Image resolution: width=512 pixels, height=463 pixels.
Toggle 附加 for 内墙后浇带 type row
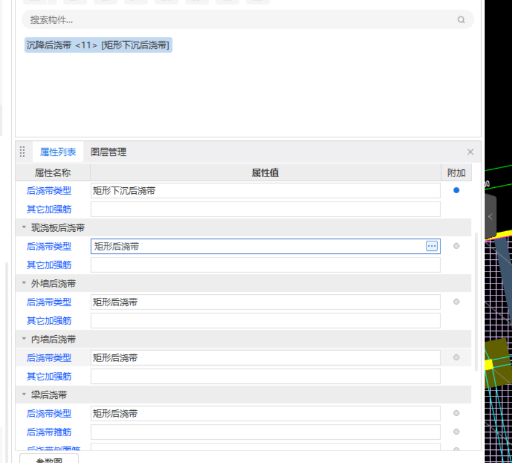click(456, 358)
